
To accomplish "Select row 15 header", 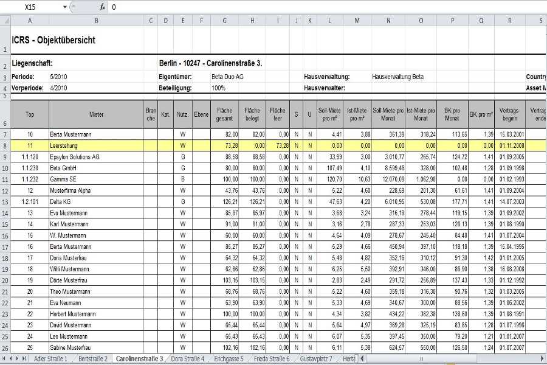I will pos(5,224).
